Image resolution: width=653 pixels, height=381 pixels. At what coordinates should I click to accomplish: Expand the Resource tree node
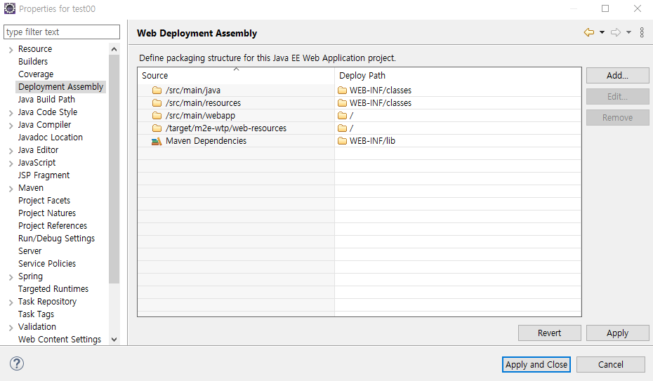[x=11, y=49]
